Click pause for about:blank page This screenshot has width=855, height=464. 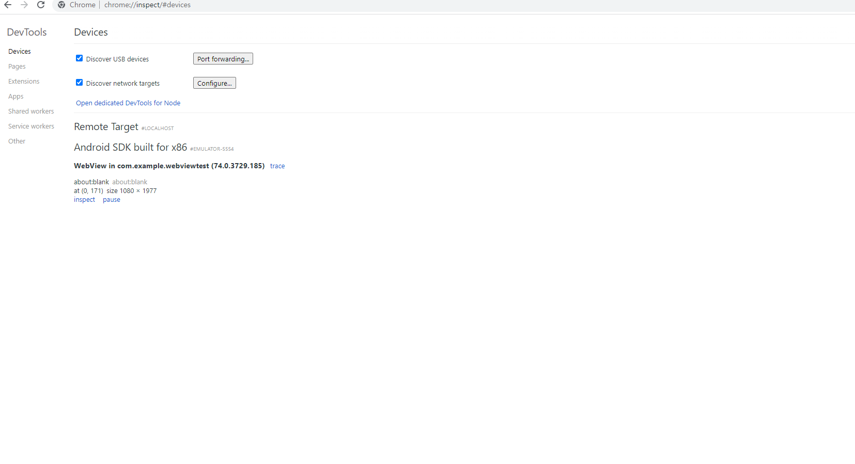tap(112, 200)
